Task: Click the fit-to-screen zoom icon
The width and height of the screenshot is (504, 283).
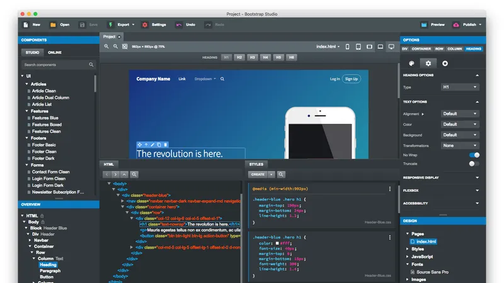Action: click(x=125, y=47)
